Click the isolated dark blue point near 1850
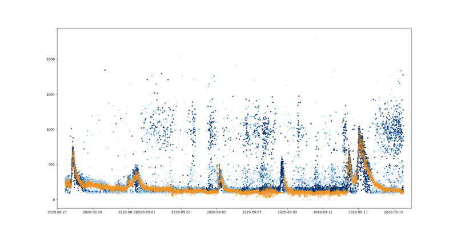The height and width of the screenshot is (234, 457). tap(105, 70)
